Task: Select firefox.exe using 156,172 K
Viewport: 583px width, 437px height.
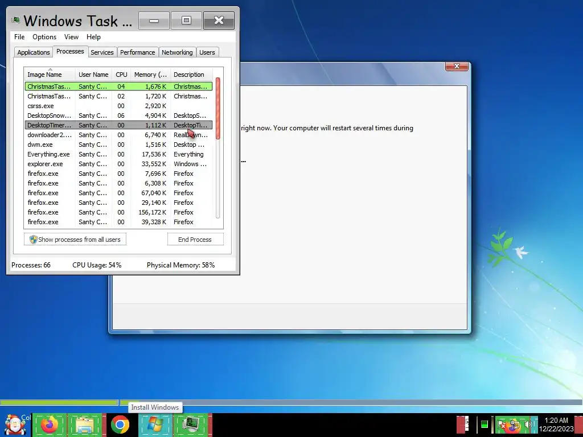Action: click(118, 212)
